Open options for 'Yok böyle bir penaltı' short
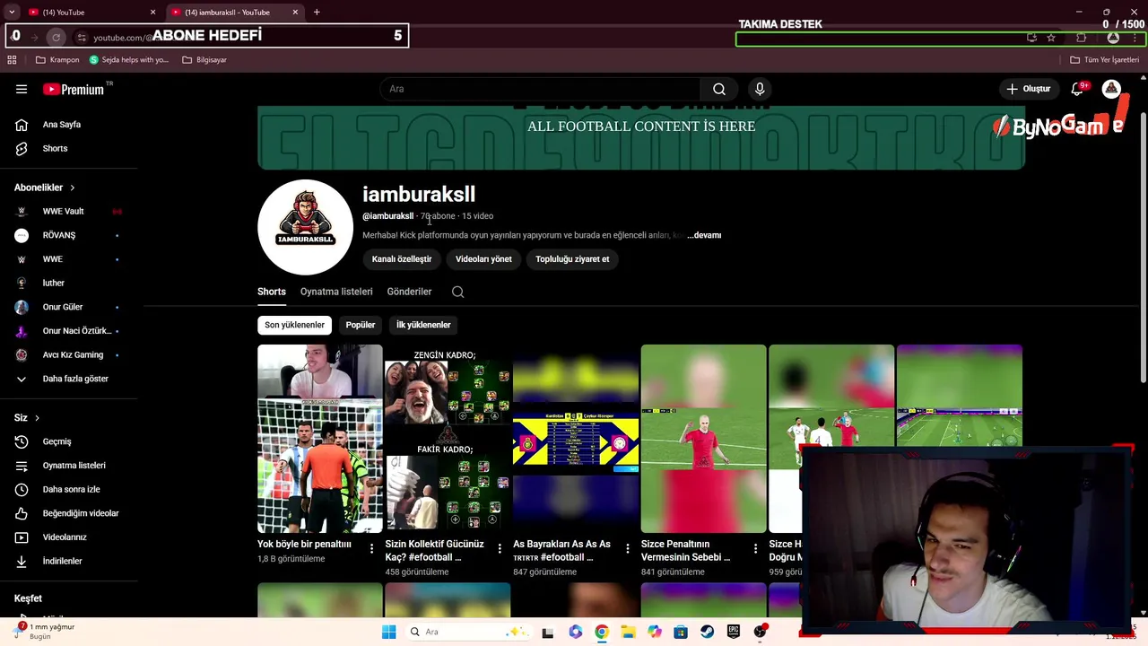Viewport: 1148px width, 646px height. point(371,548)
